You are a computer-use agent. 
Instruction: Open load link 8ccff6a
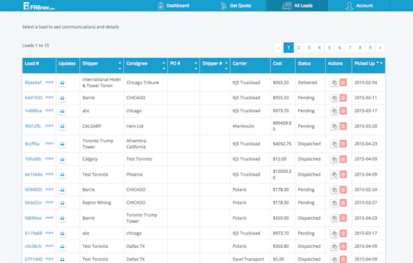pos(32,144)
